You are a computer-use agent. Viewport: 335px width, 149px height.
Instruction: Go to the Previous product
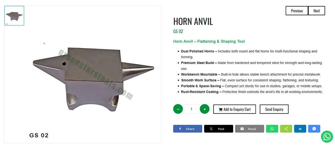pyautogui.click(x=297, y=11)
